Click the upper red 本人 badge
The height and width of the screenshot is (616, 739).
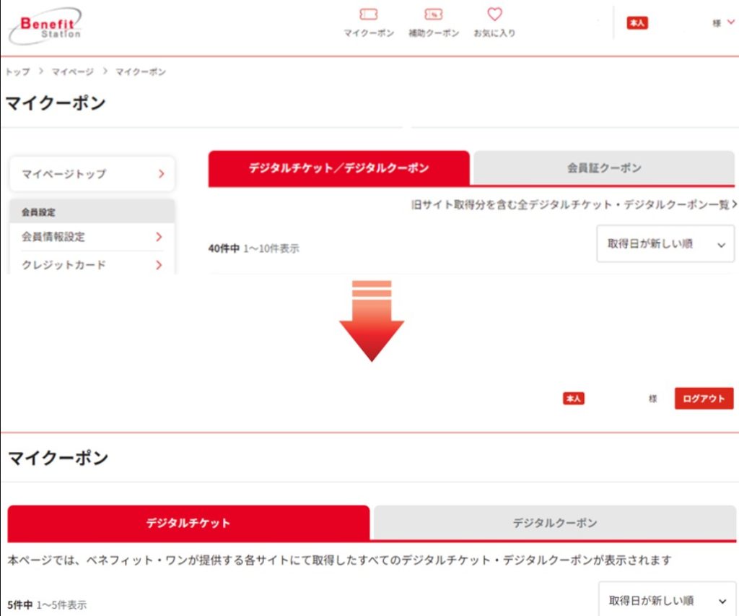[637, 23]
